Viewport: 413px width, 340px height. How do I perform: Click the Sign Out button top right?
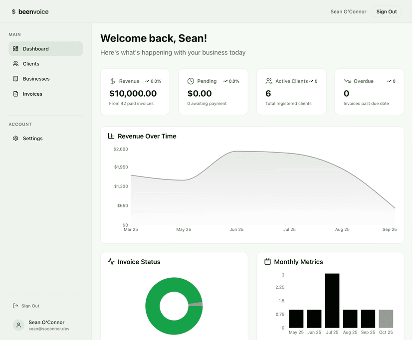(x=387, y=11)
